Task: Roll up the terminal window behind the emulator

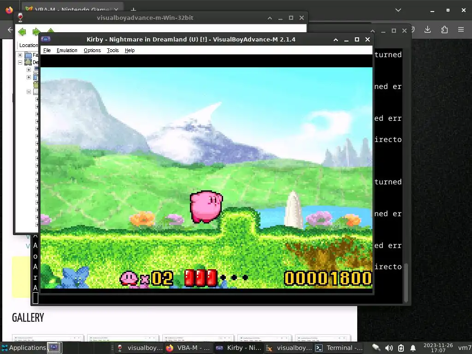Action: point(372,31)
